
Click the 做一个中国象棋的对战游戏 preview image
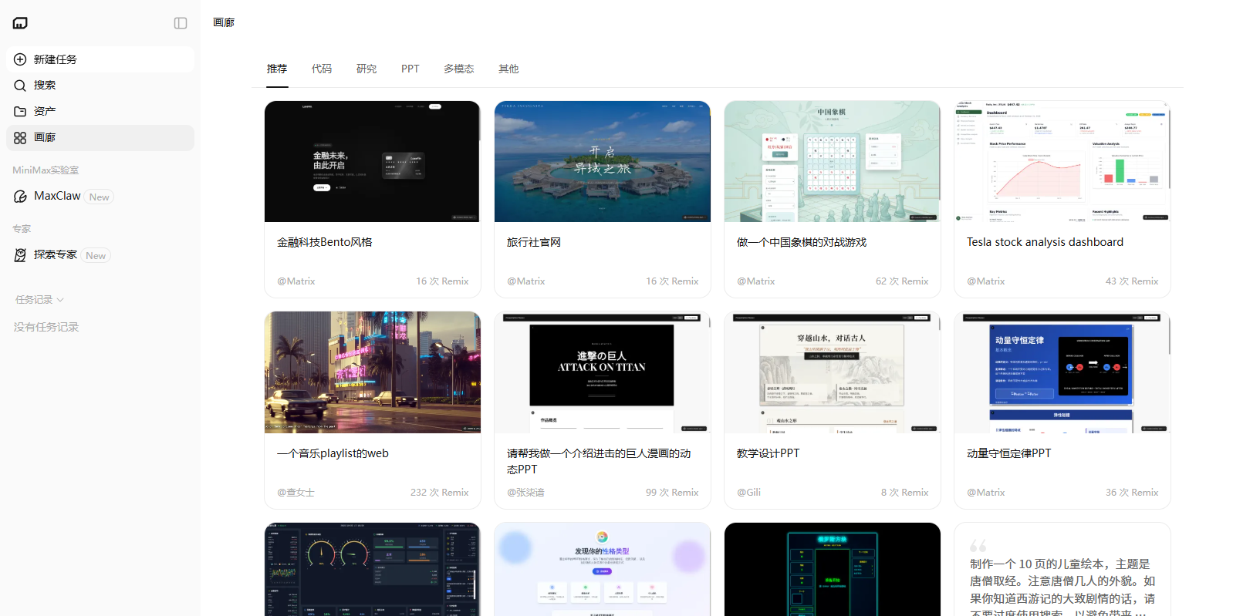point(832,162)
